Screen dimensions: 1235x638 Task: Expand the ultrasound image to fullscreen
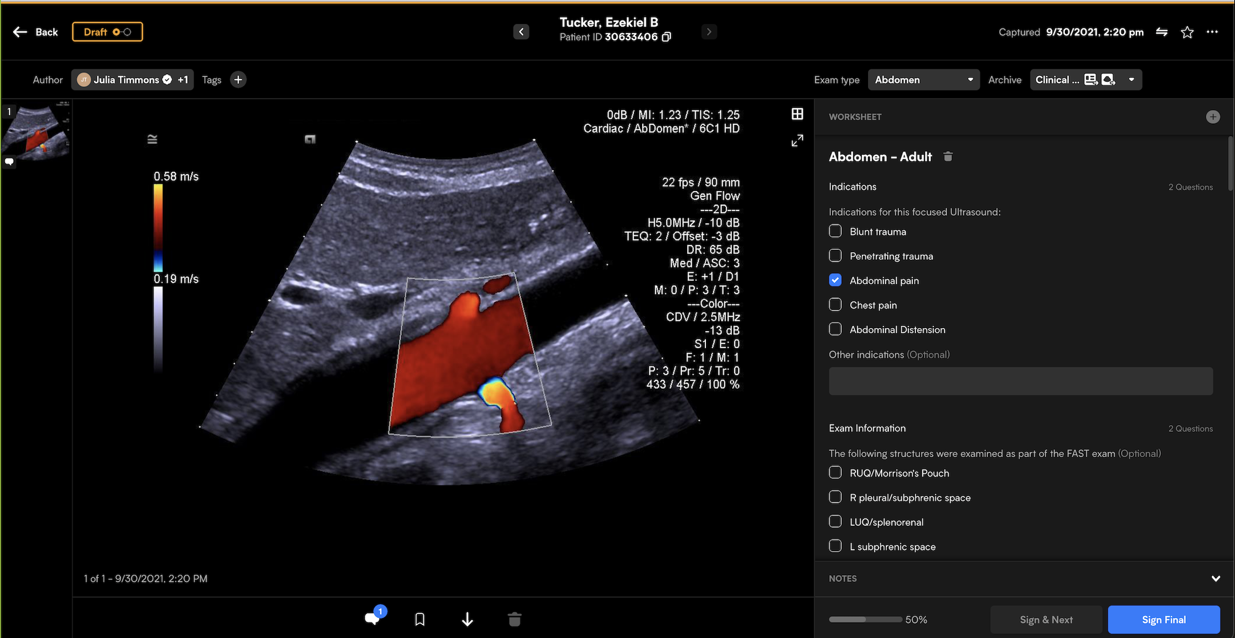797,140
